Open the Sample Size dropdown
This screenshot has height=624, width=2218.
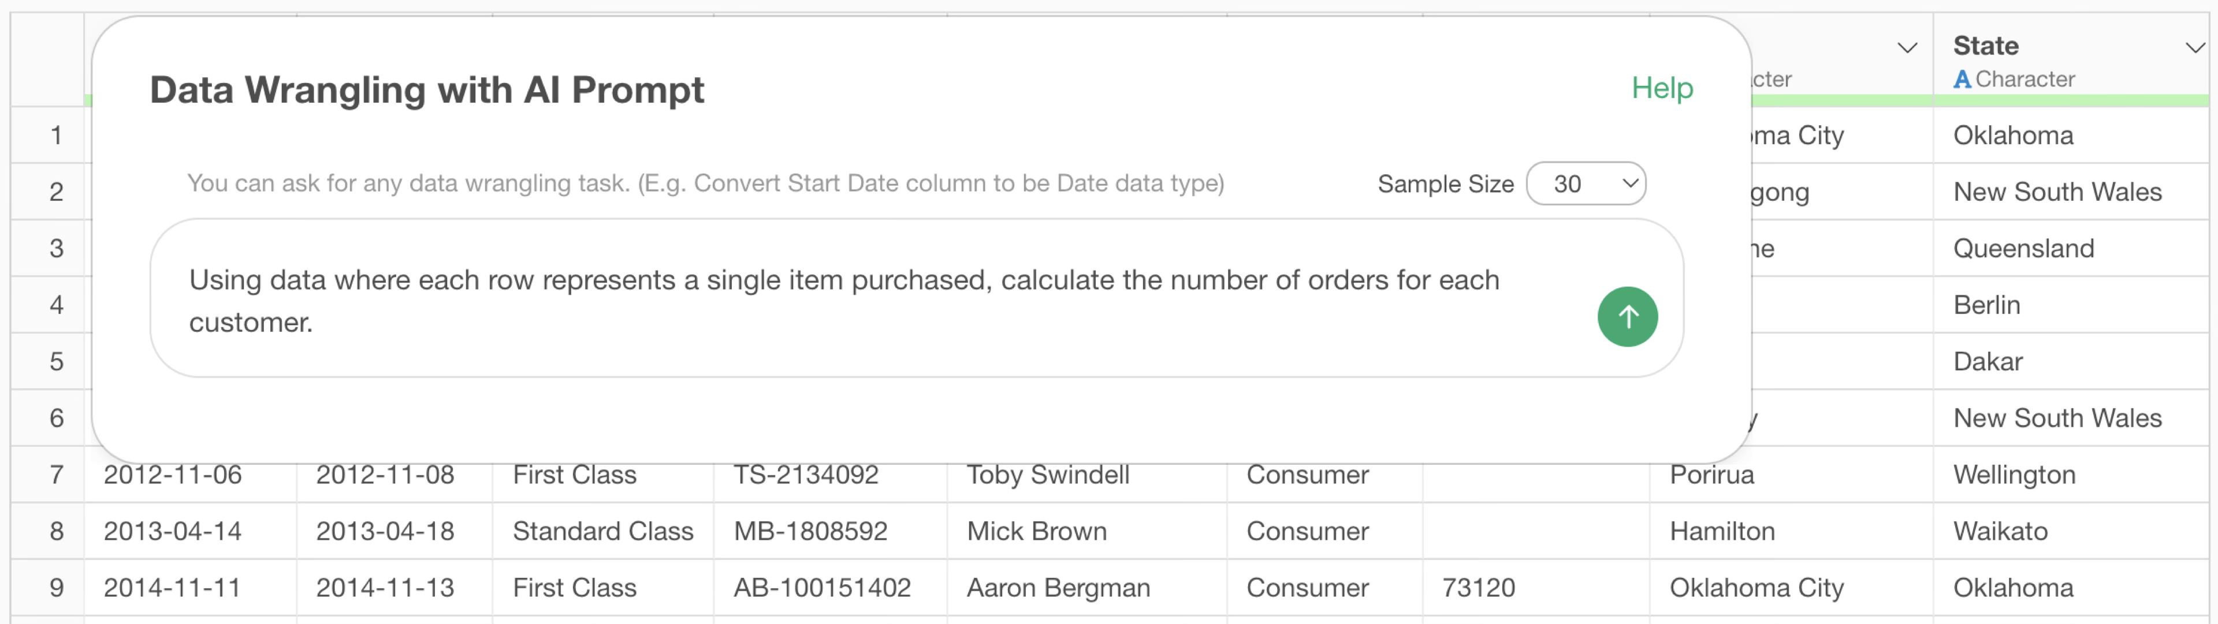[1585, 184]
